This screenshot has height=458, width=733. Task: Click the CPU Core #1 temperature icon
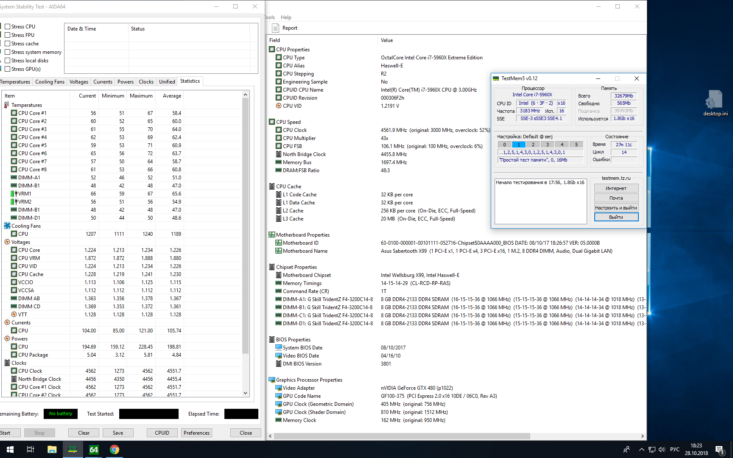(14, 113)
